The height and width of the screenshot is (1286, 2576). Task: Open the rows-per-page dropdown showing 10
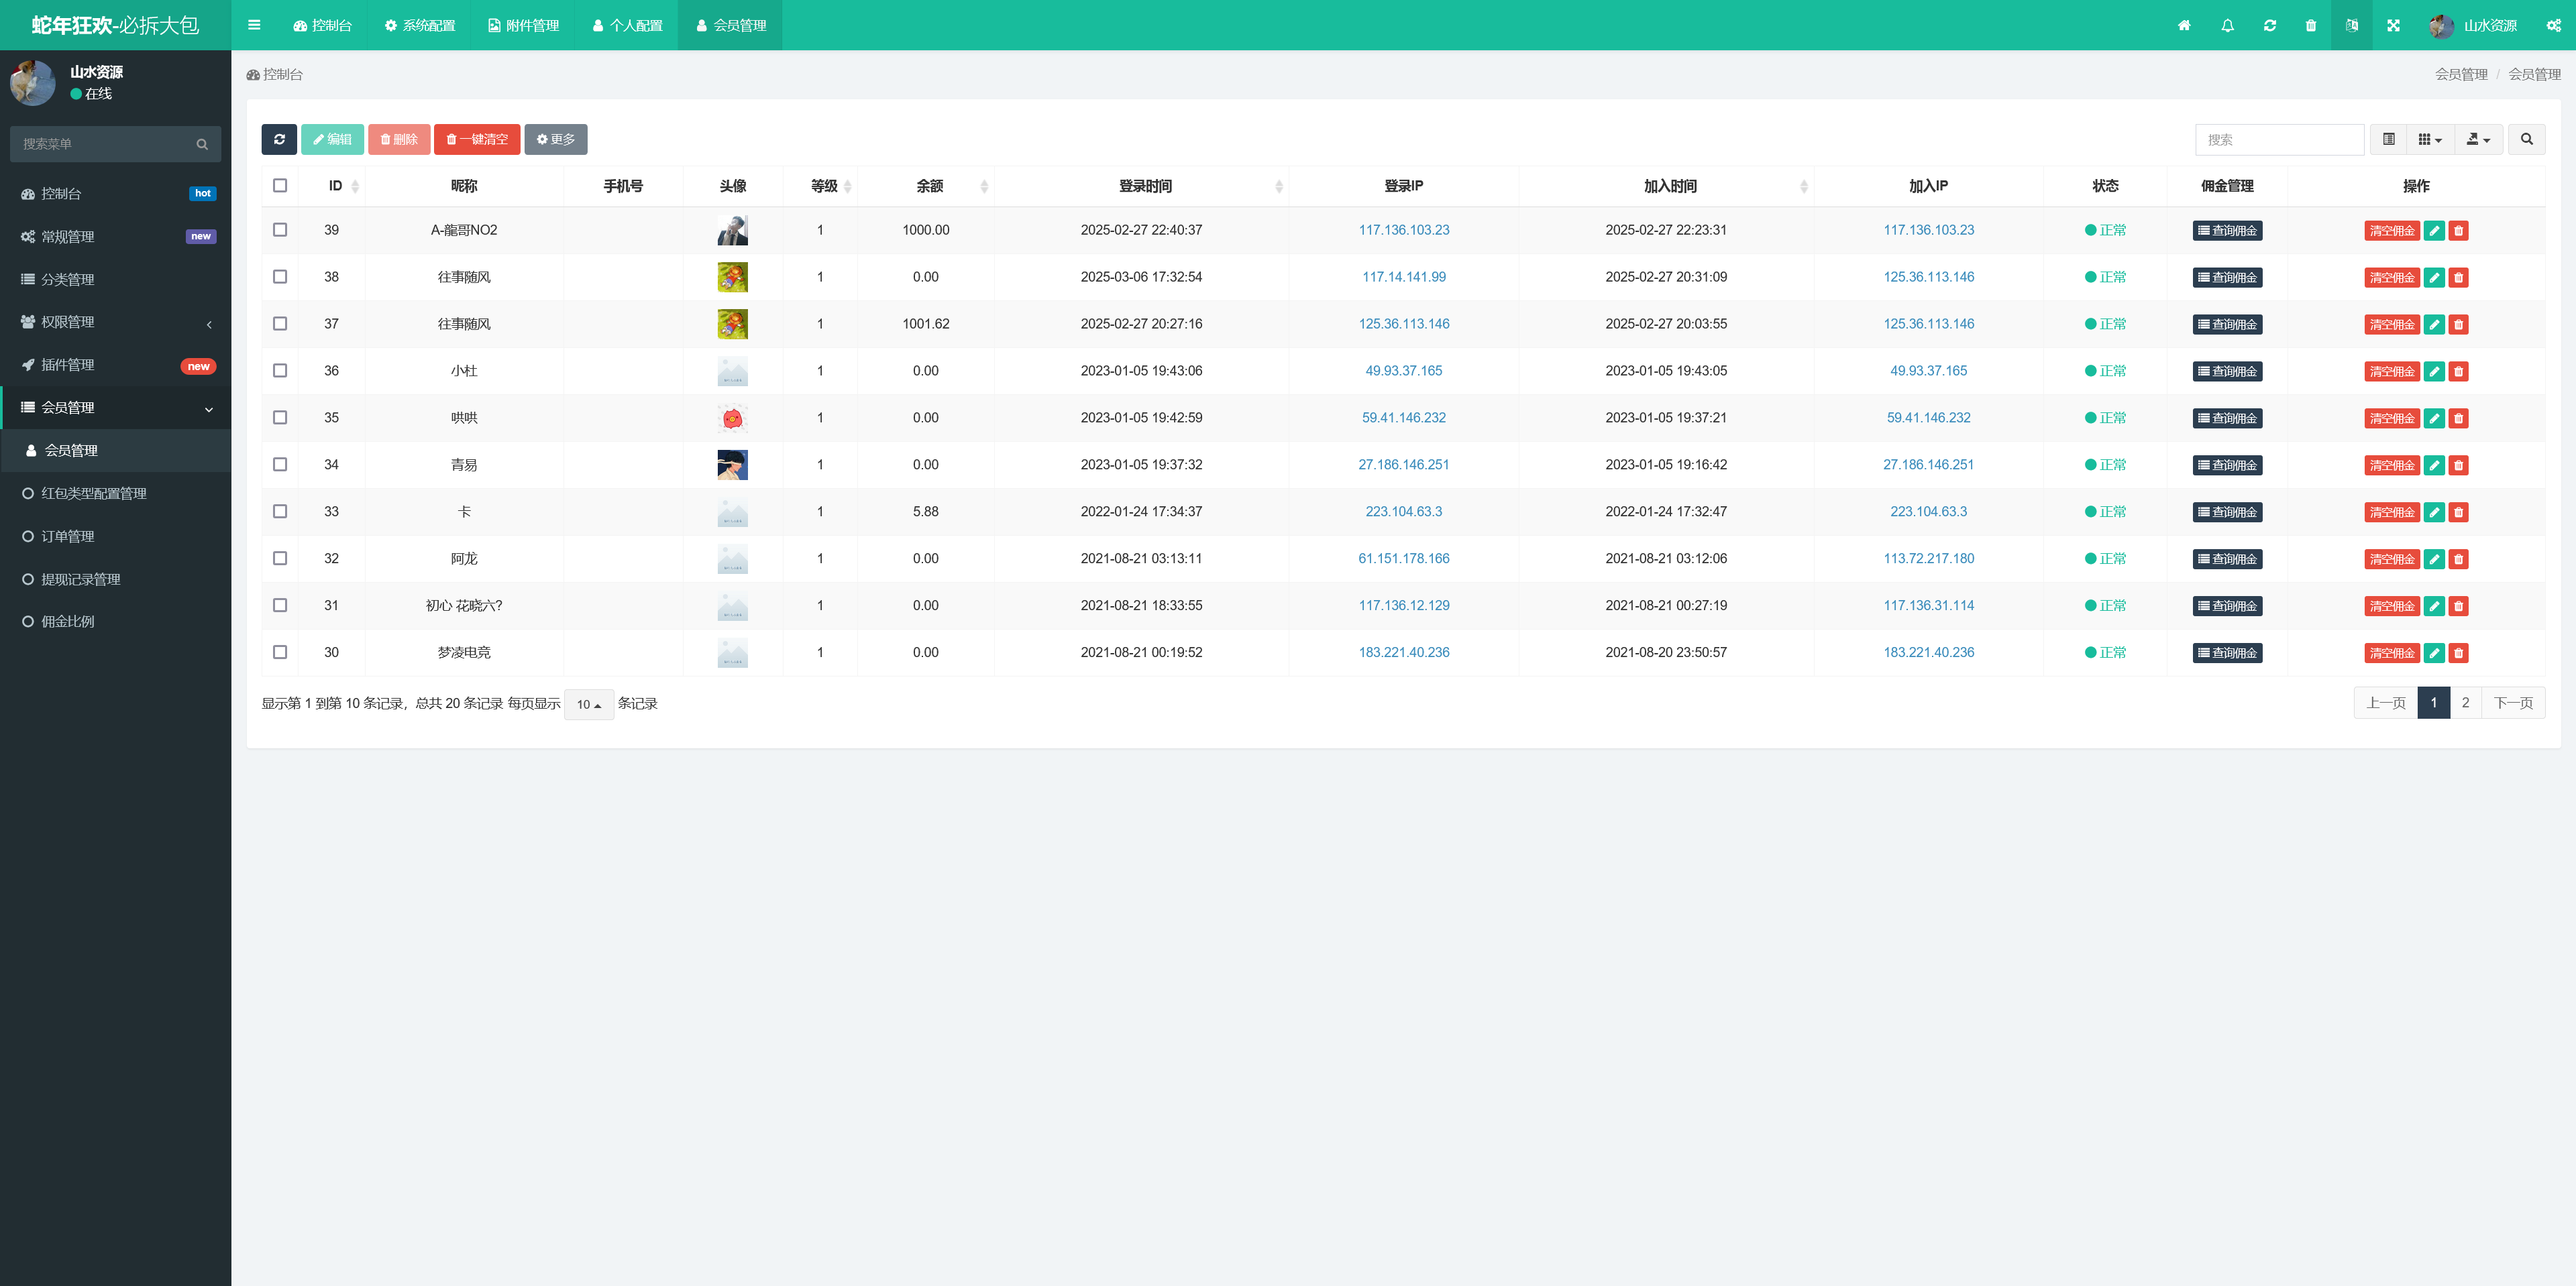588,705
